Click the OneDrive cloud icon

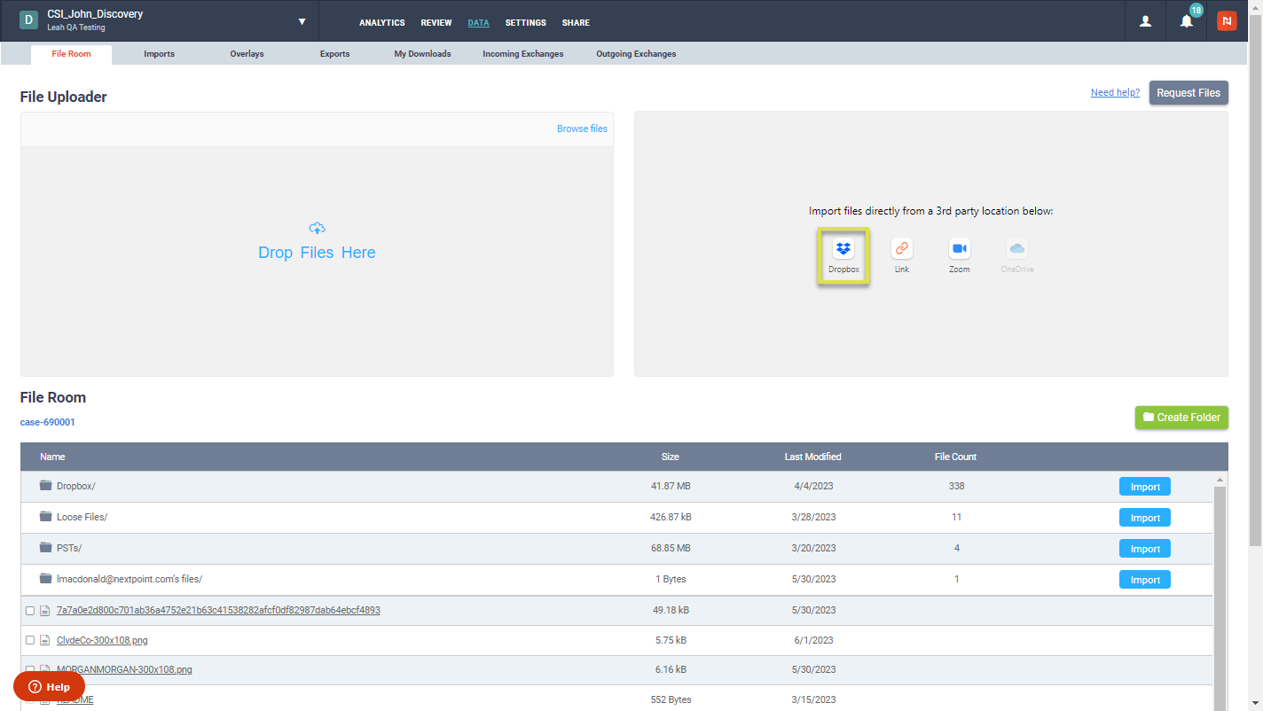pyautogui.click(x=1017, y=248)
